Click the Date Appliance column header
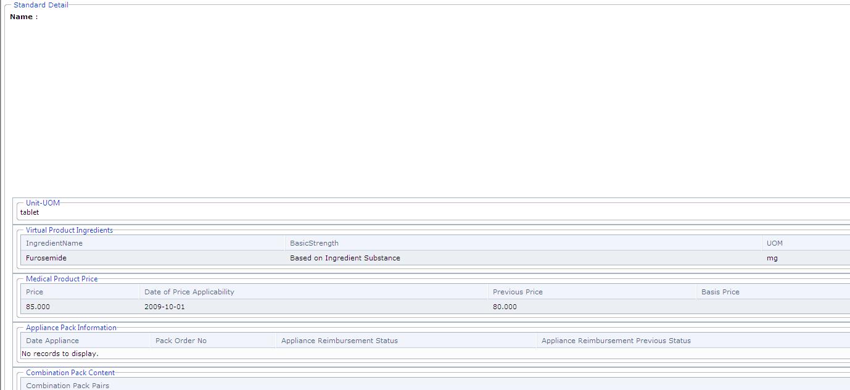The height and width of the screenshot is (390, 850). coord(52,341)
